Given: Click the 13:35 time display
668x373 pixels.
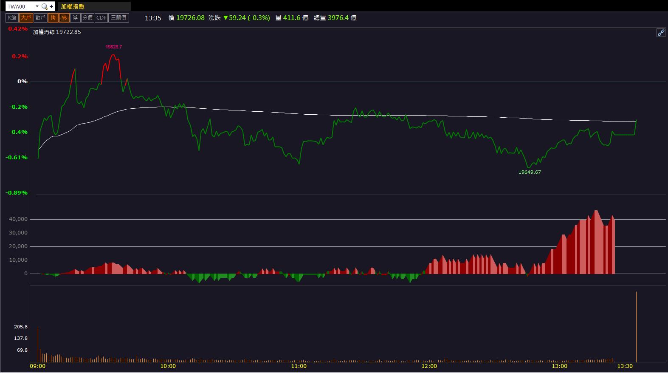Looking at the screenshot, I should 153,18.
